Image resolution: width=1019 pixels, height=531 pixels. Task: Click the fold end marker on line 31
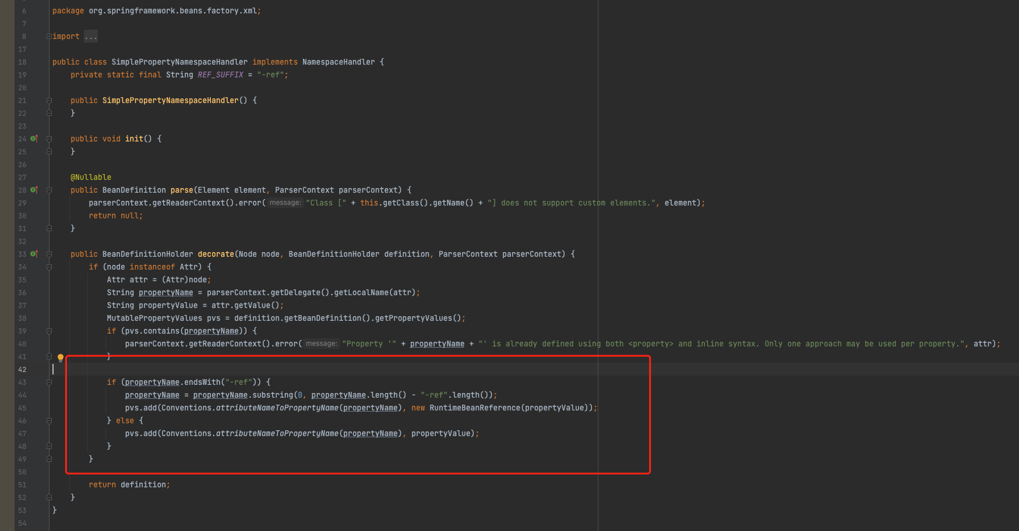tap(49, 228)
